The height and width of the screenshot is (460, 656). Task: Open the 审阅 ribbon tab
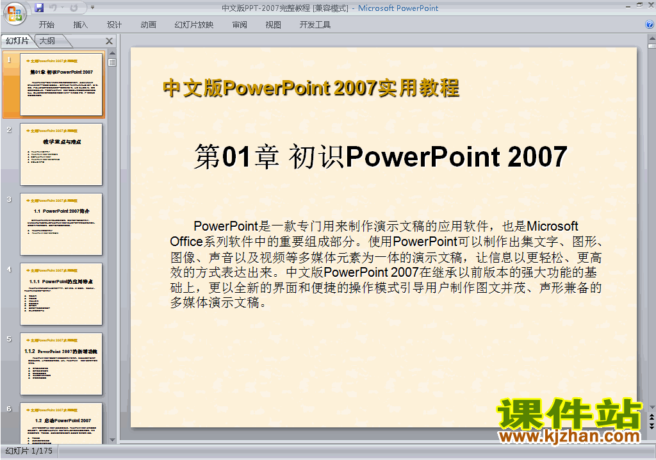point(240,25)
